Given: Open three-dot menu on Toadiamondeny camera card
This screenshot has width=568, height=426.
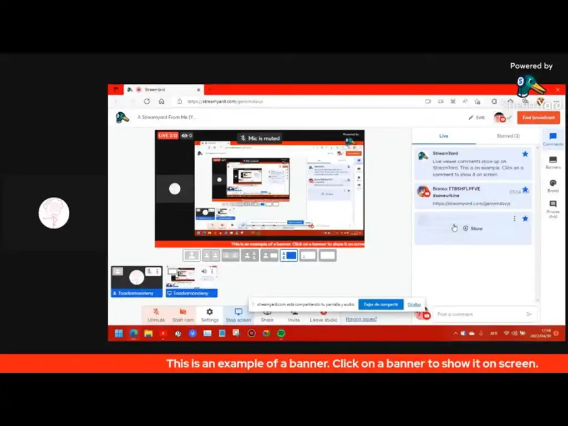Looking at the screenshot, I should [x=157, y=271].
